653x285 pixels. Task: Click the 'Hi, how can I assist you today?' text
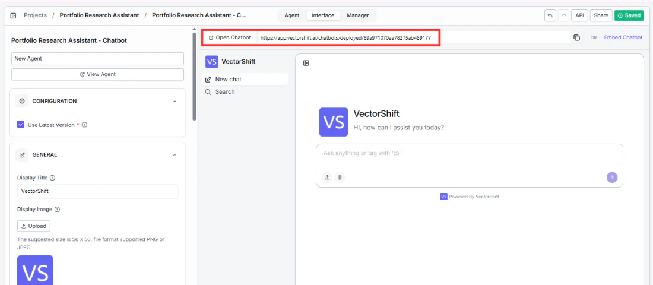[x=398, y=128]
